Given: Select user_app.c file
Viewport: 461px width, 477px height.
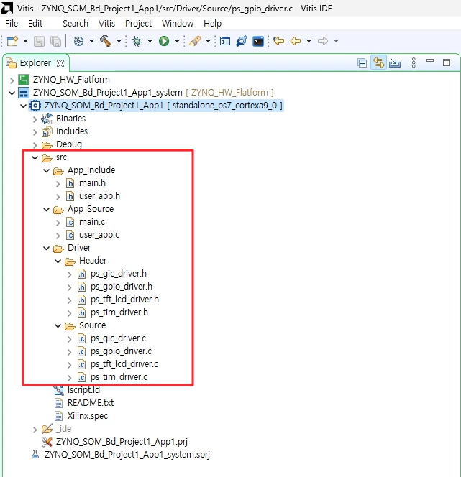Looking at the screenshot, I should pos(99,235).
